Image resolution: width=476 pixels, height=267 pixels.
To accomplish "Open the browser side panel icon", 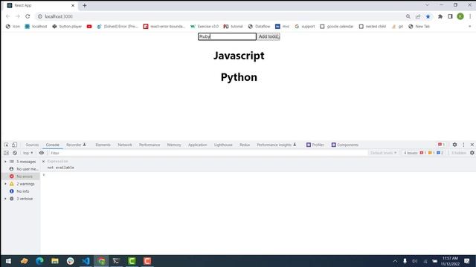I will (x=450, y=16).
